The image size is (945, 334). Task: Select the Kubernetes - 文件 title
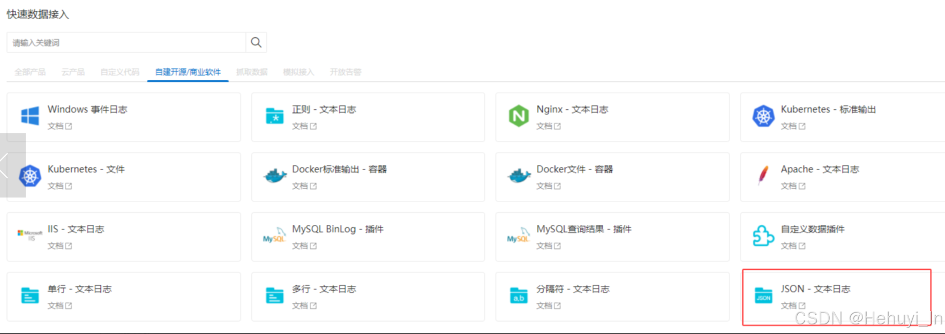[x=86, y=169]
